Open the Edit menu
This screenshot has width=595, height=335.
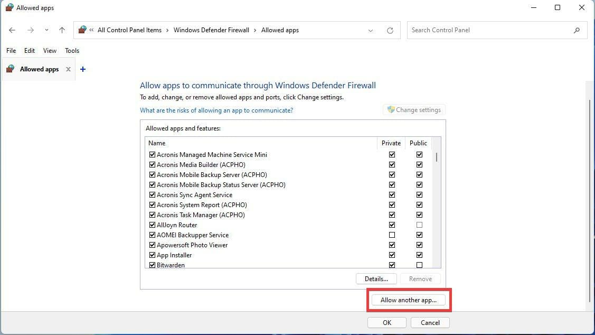click(x=30, y=51)
